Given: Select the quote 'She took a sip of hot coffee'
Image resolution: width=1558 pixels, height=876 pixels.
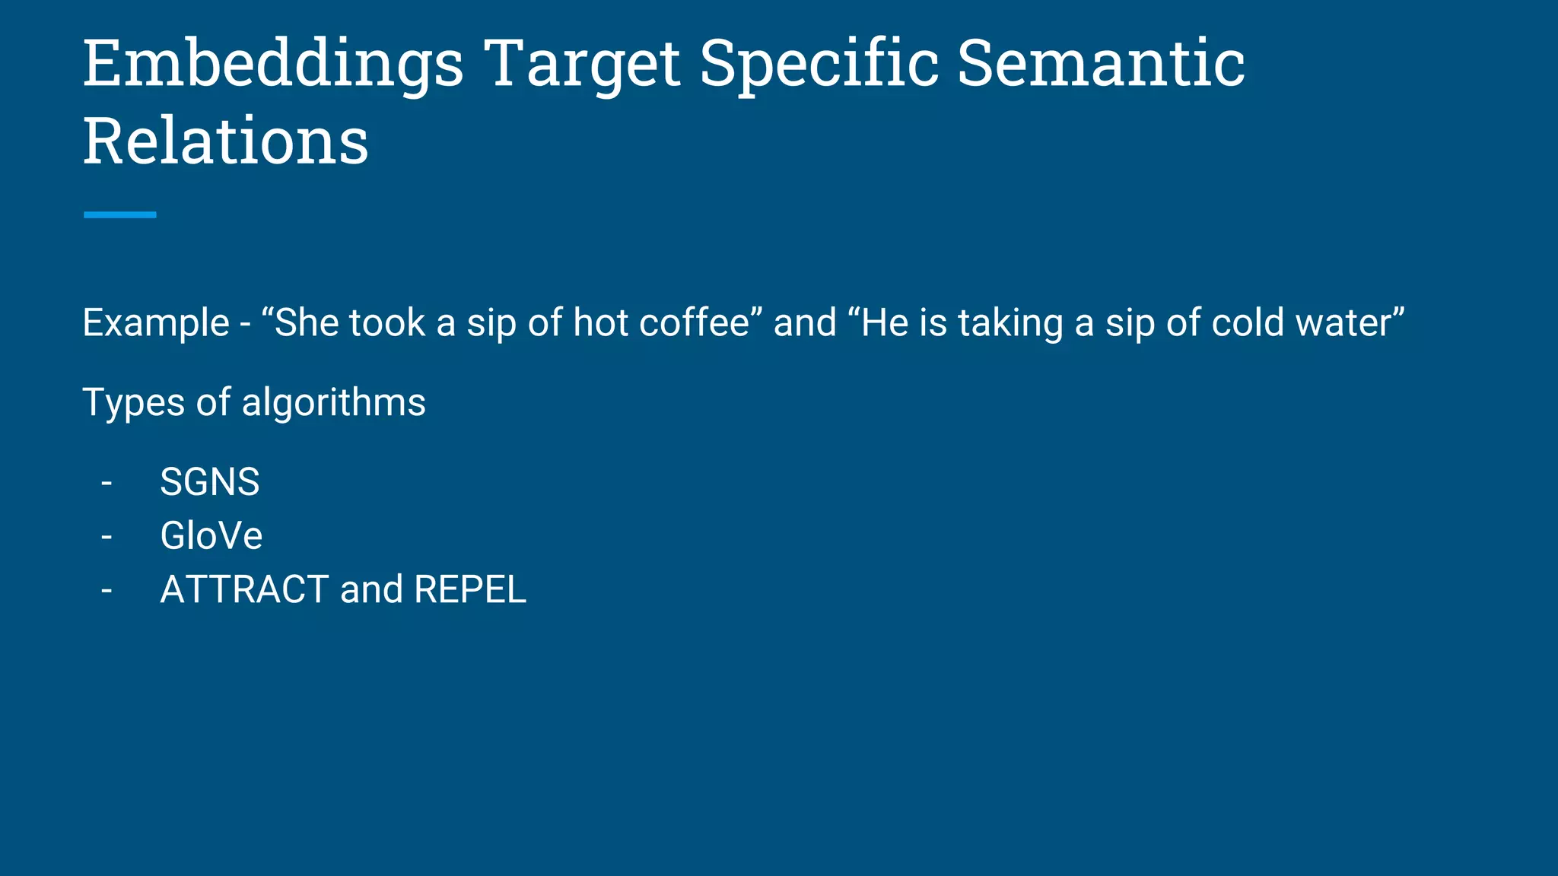Looking at the screenshot, I should coord(512,322).
